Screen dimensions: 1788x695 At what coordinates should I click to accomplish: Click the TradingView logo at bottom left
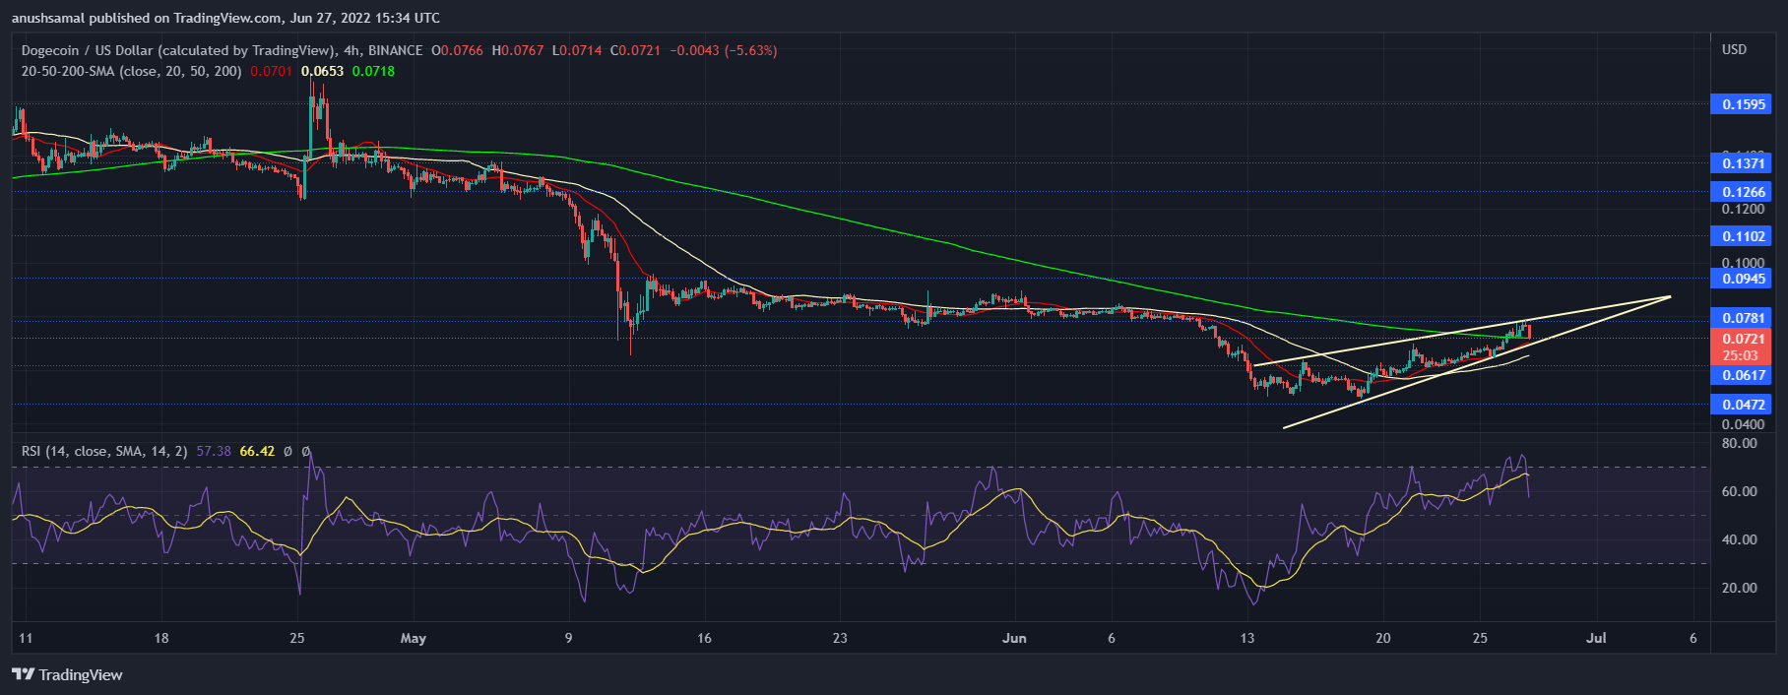pyautogui.click(x=67, y=674)
